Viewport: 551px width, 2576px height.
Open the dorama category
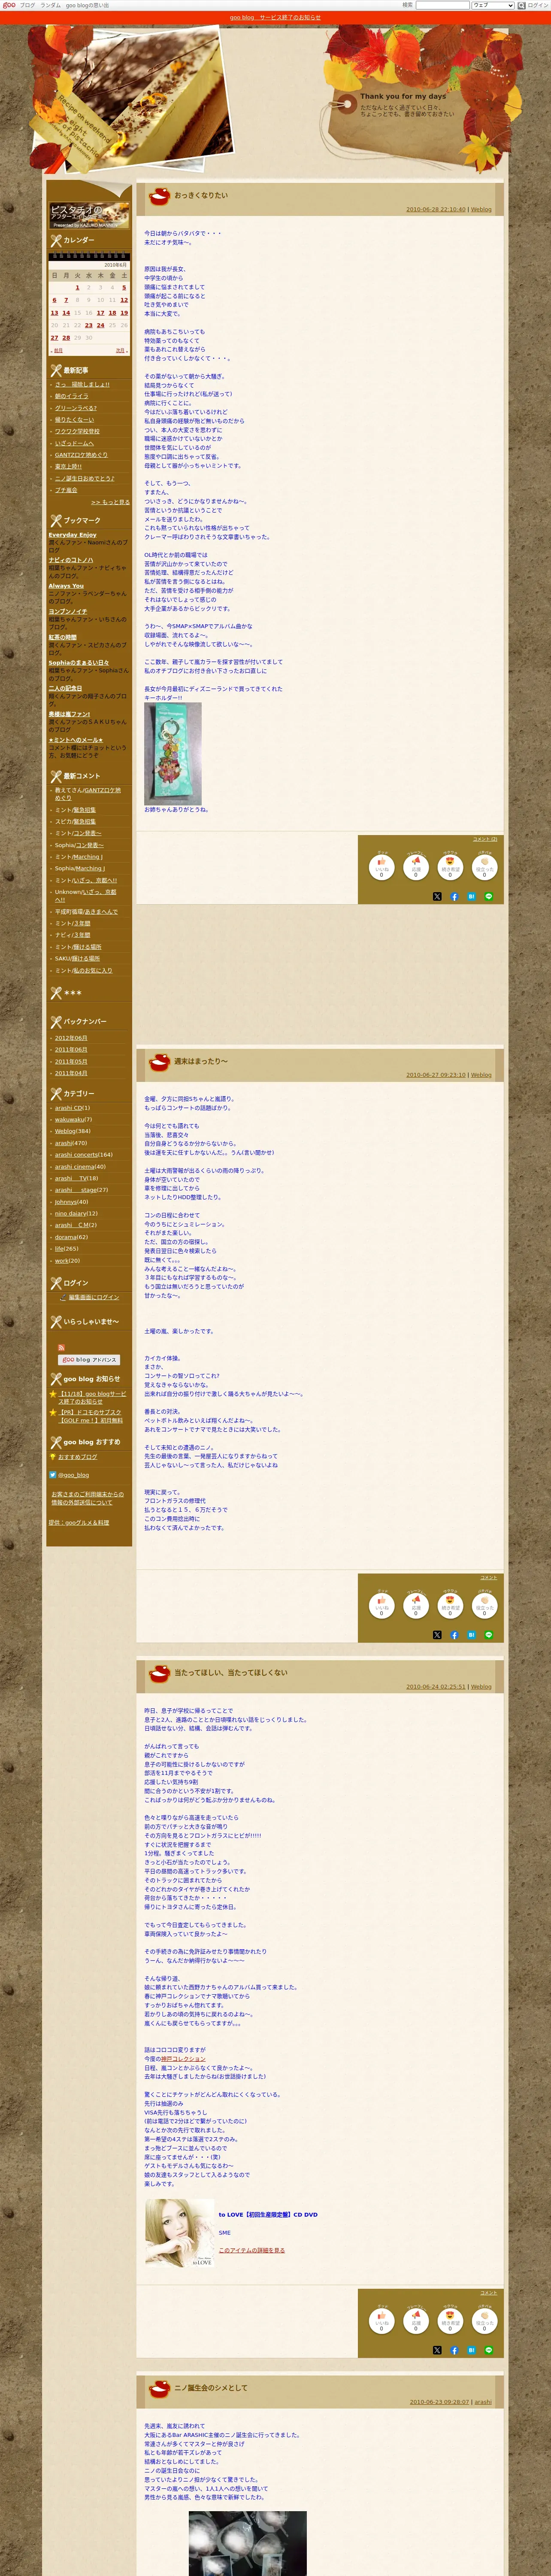[66, 1237]
